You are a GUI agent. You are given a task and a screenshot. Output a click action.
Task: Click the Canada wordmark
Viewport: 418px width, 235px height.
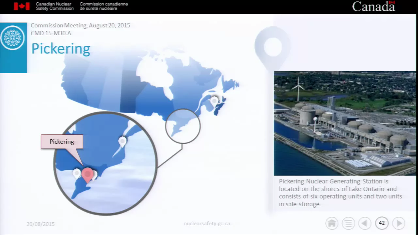pos(374,7)
